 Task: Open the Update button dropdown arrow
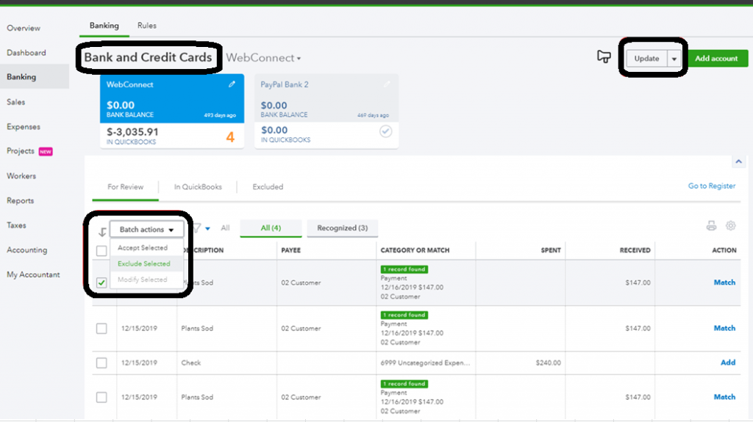(674, 59)
